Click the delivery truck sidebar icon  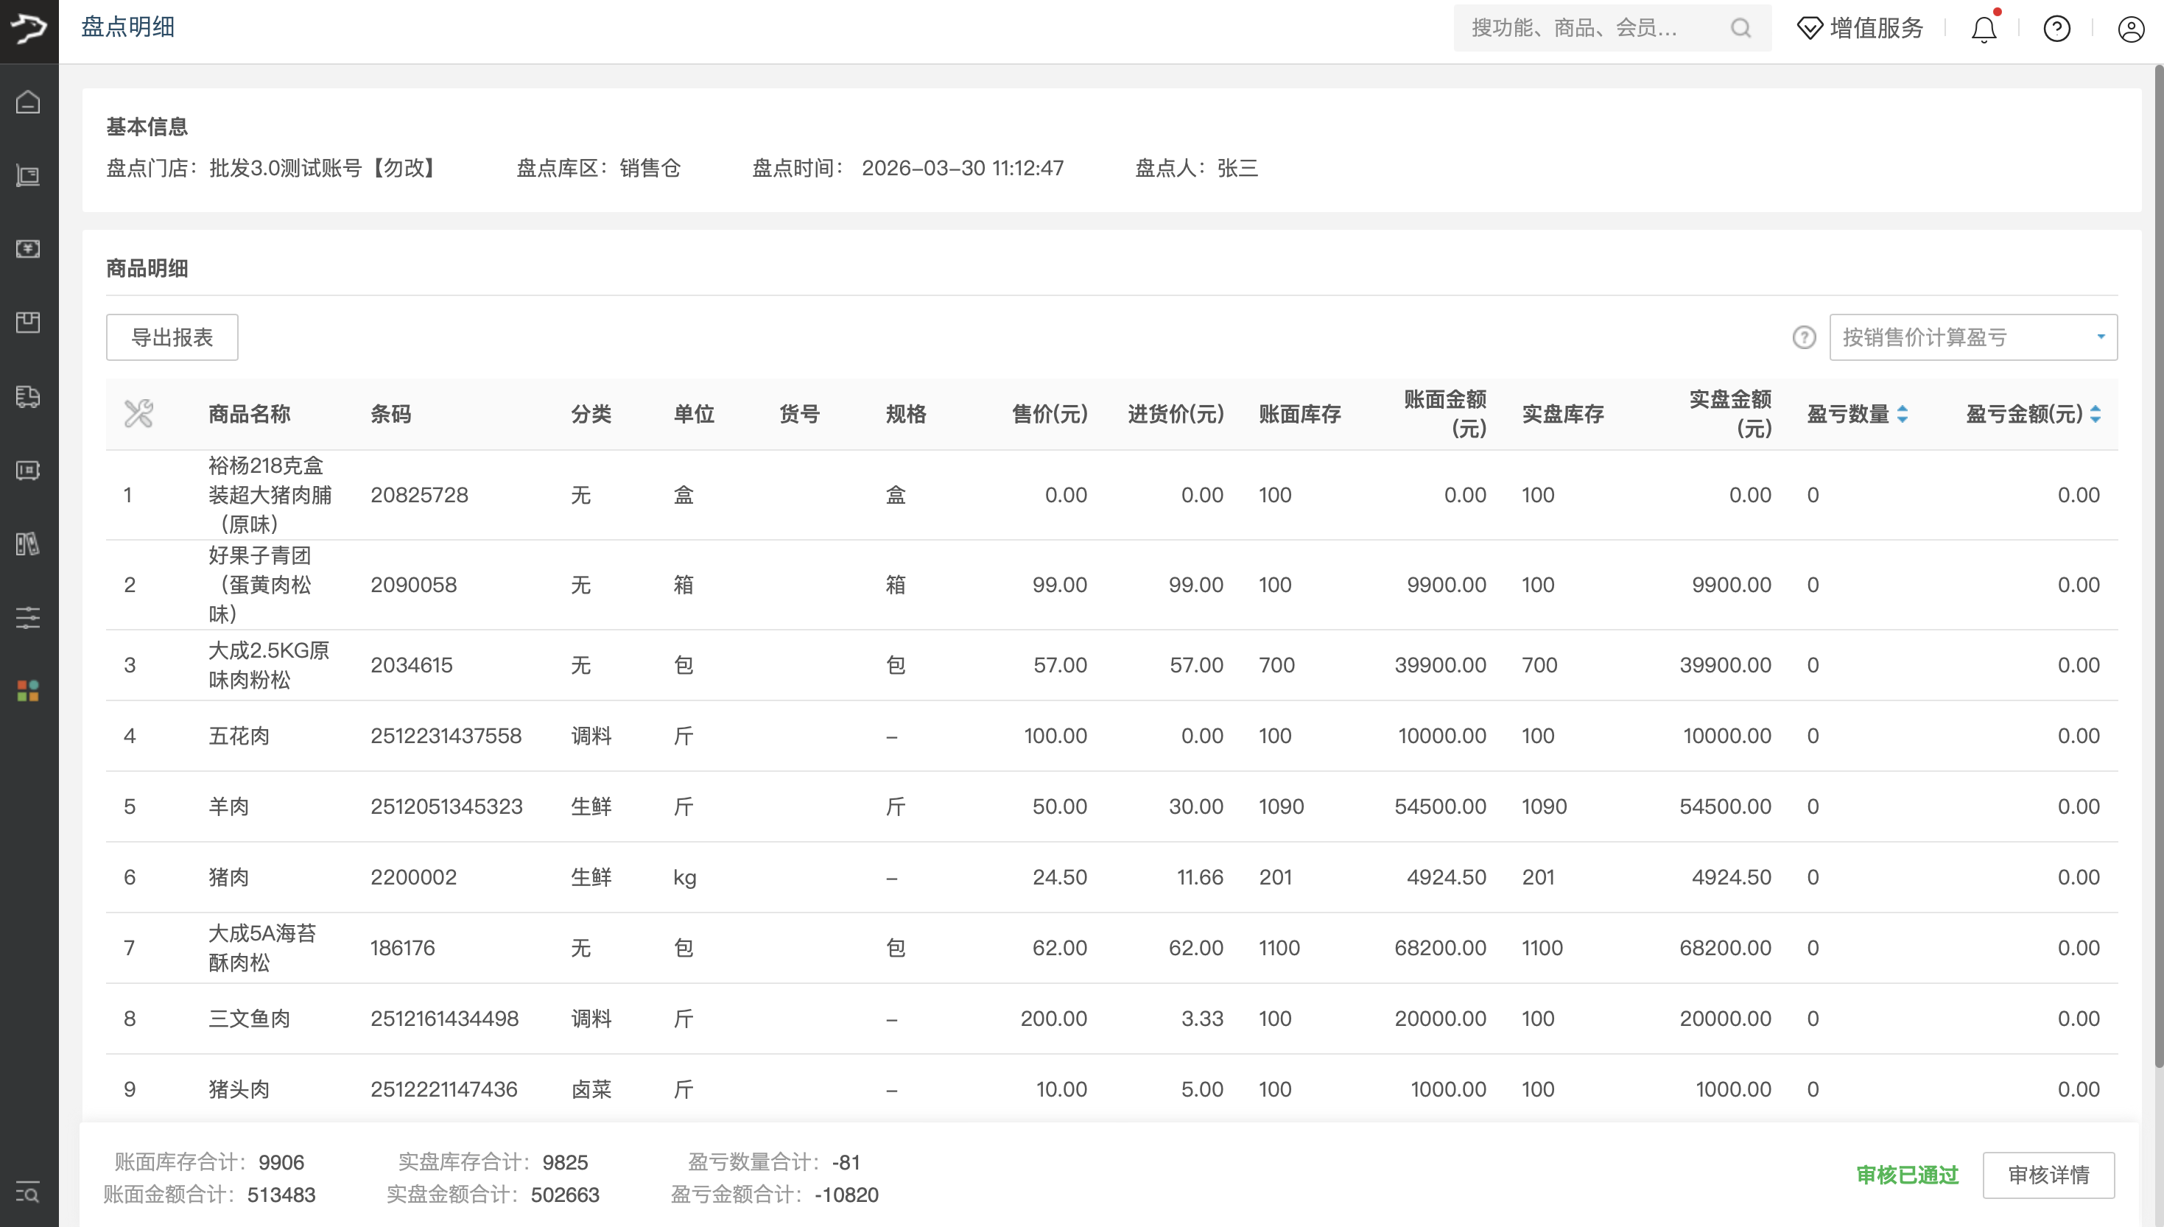pyautogui.click(x=28, y=396)
